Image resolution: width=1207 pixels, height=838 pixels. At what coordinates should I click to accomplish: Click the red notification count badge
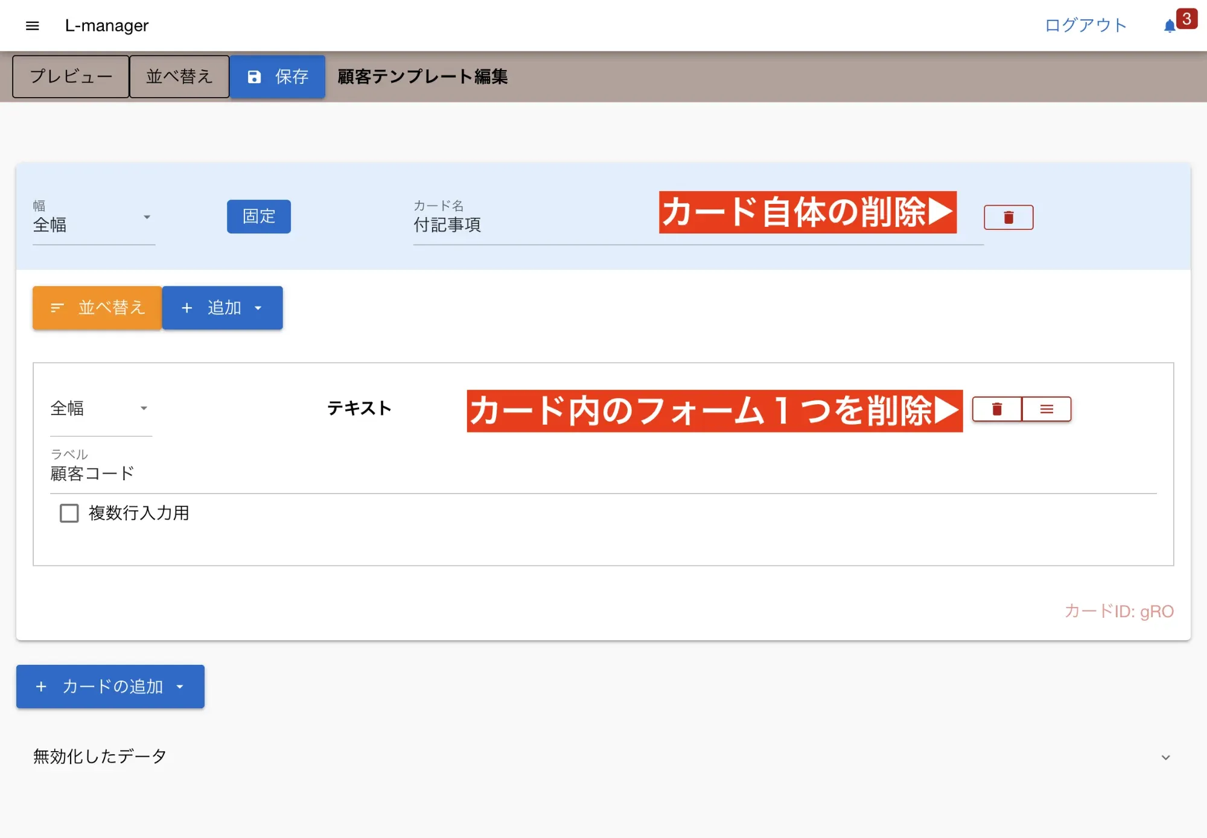point(1186,19)
